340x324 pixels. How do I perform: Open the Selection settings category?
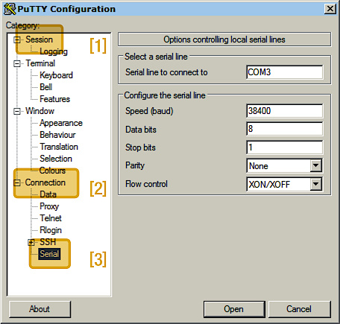56,159
